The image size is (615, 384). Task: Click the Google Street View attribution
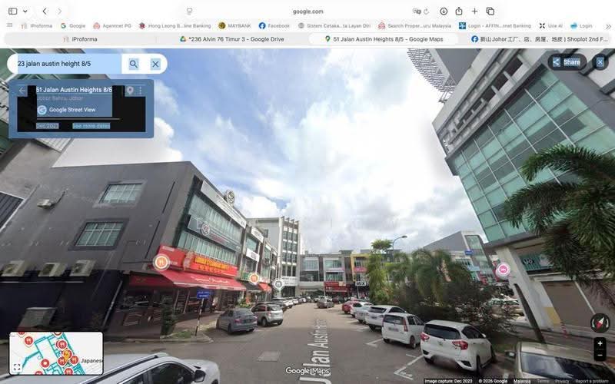(x=67, y=110)
